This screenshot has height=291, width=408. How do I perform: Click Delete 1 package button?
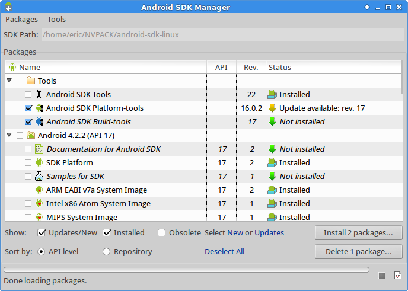359,251
